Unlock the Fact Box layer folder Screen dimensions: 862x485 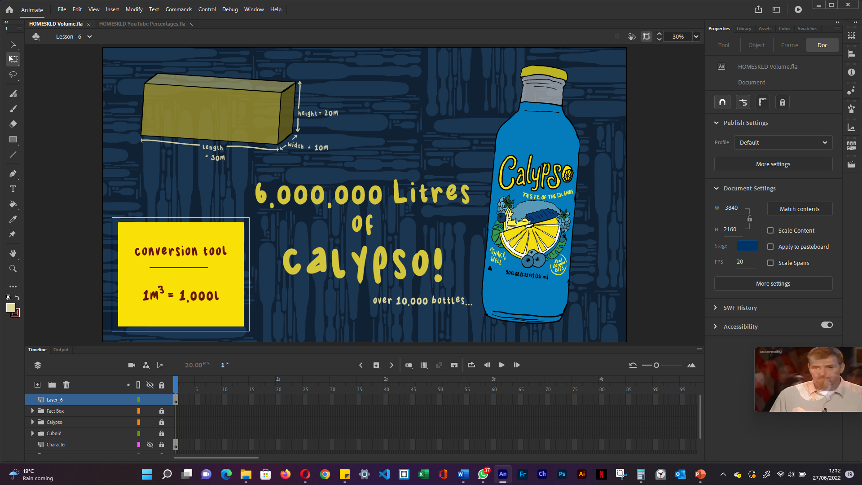(162, 411)
